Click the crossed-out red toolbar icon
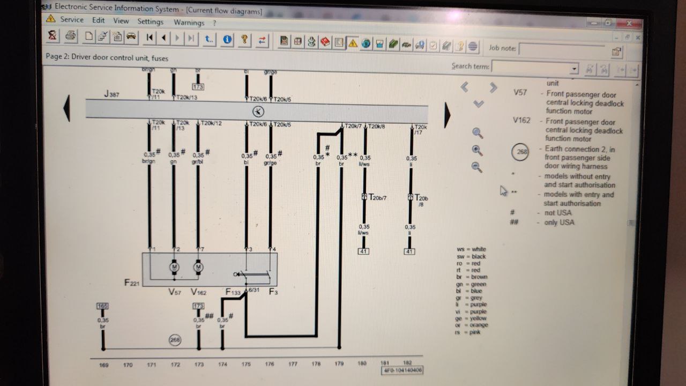 tap(53, 35)
